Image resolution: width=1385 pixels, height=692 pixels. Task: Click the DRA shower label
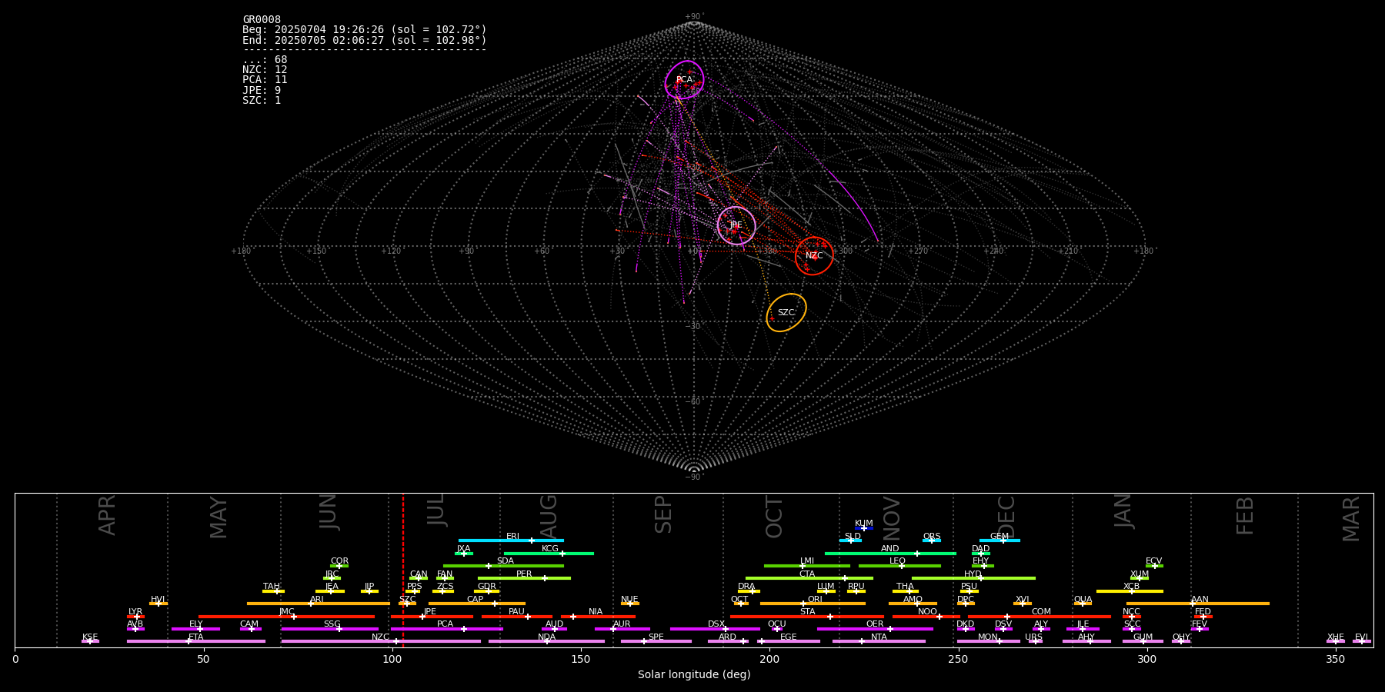pyautogui.click(x=746, y=587)
